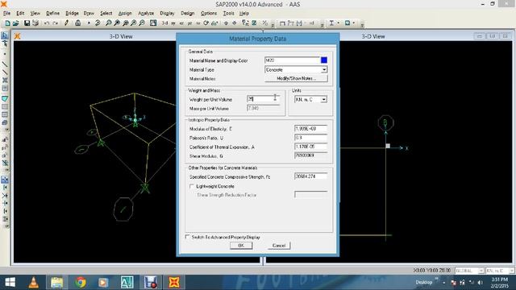This screenshot has width=516, height=290.
Task: Open the Units dropdown in the dialog
Action: (324, 99)
